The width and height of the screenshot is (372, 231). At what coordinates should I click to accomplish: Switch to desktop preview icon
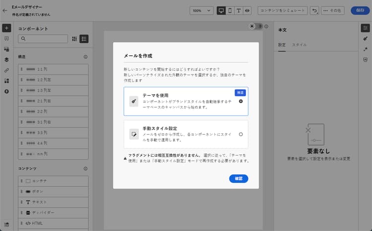[x=221, y=10]
